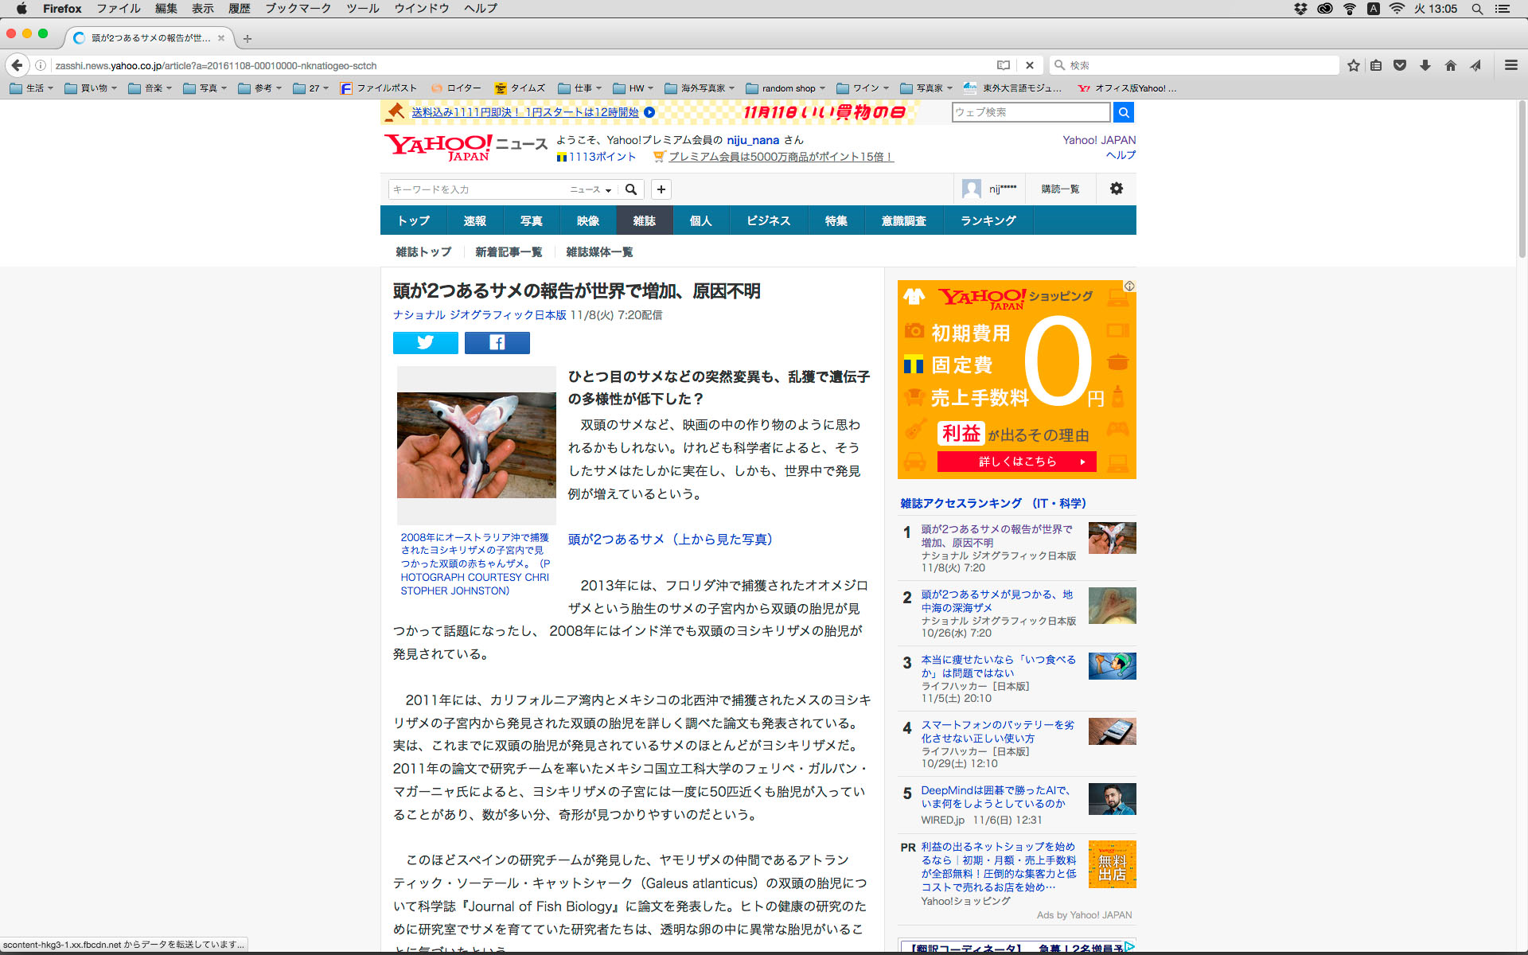Open the ブックマーク menu in the menu bar

click(298, 9)
